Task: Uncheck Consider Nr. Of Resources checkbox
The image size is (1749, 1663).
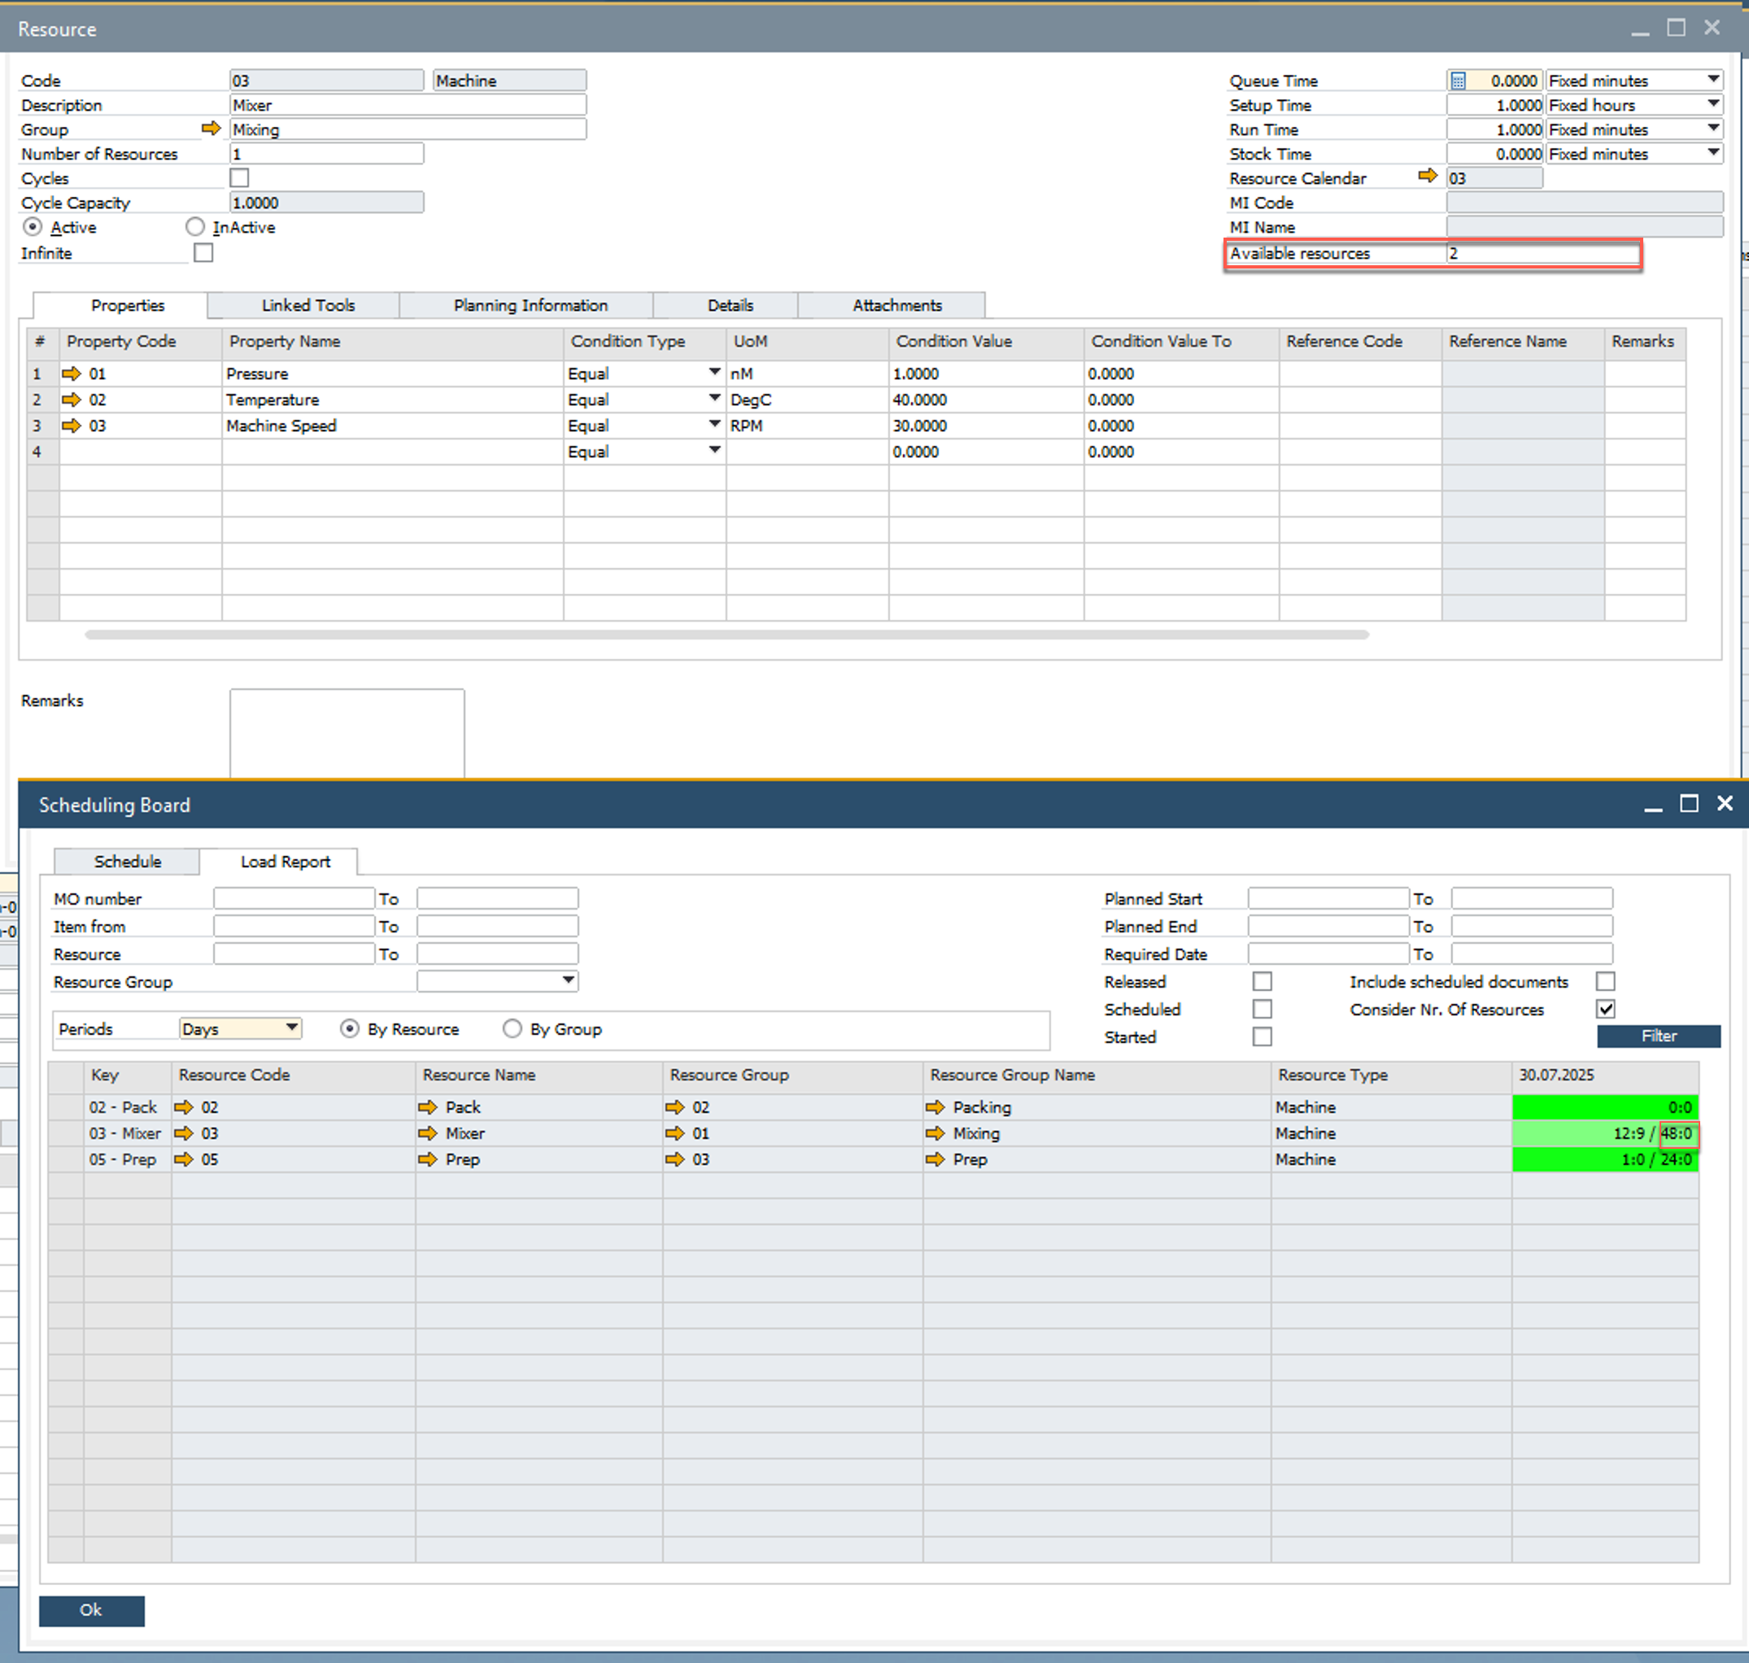Action: click(1605, 1009)
